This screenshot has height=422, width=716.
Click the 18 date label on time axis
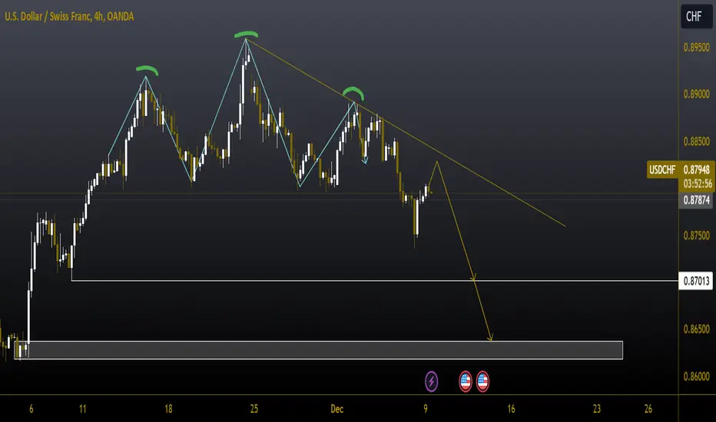coord(168,409)
